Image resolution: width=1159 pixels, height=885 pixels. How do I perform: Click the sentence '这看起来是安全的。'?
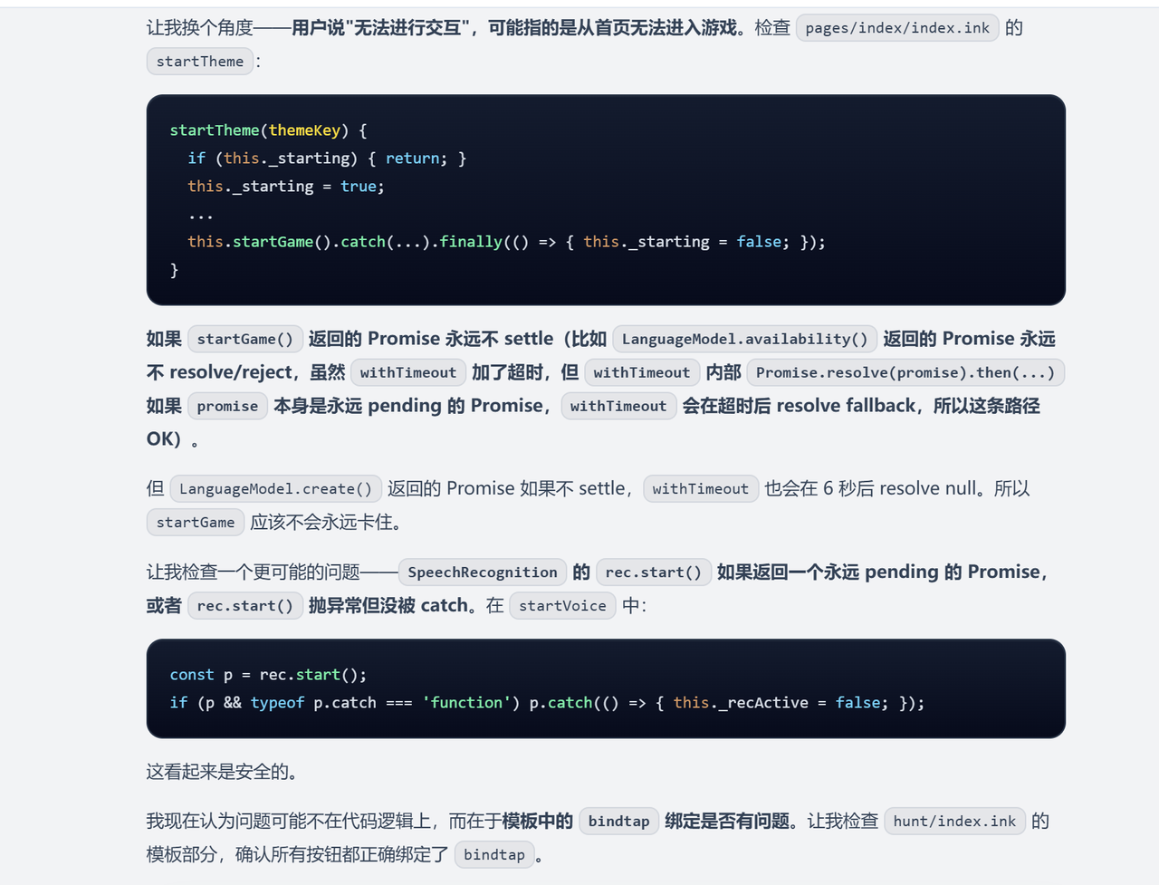(x=223, y=772)
